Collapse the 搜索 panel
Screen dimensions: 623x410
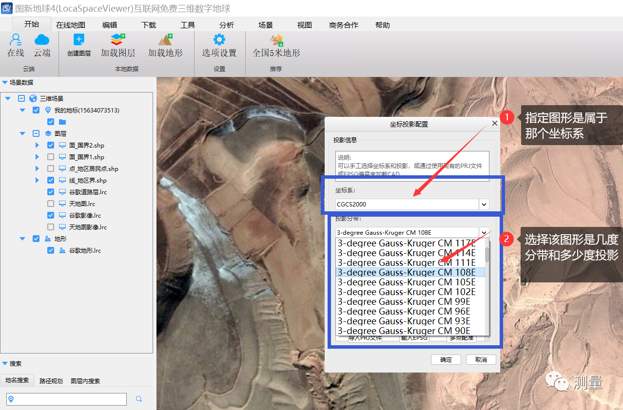click(x=5, y=363)
